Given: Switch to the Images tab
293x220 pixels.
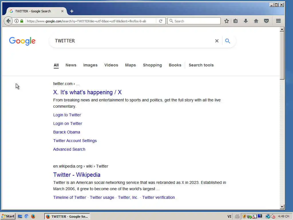Looking at the screenshot, I should 90,65.
